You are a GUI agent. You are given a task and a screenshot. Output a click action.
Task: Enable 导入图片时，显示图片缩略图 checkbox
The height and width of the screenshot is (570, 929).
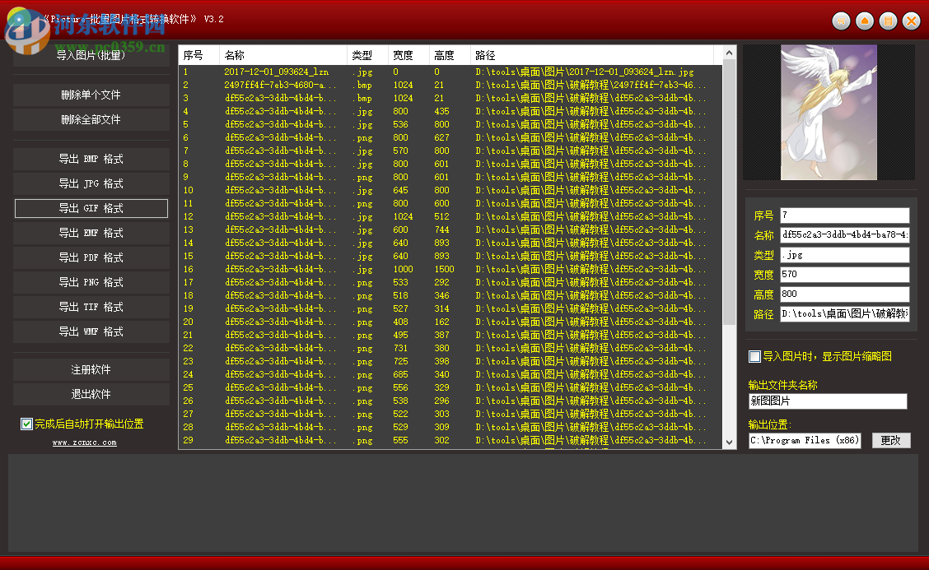point(754,356)
